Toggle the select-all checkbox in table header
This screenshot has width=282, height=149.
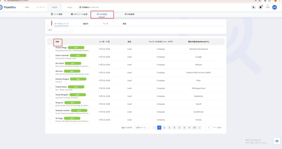click(50, 42)
